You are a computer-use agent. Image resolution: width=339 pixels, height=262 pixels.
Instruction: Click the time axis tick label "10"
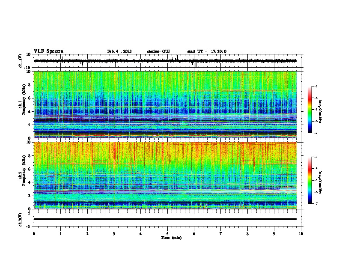tap(301, 234)
